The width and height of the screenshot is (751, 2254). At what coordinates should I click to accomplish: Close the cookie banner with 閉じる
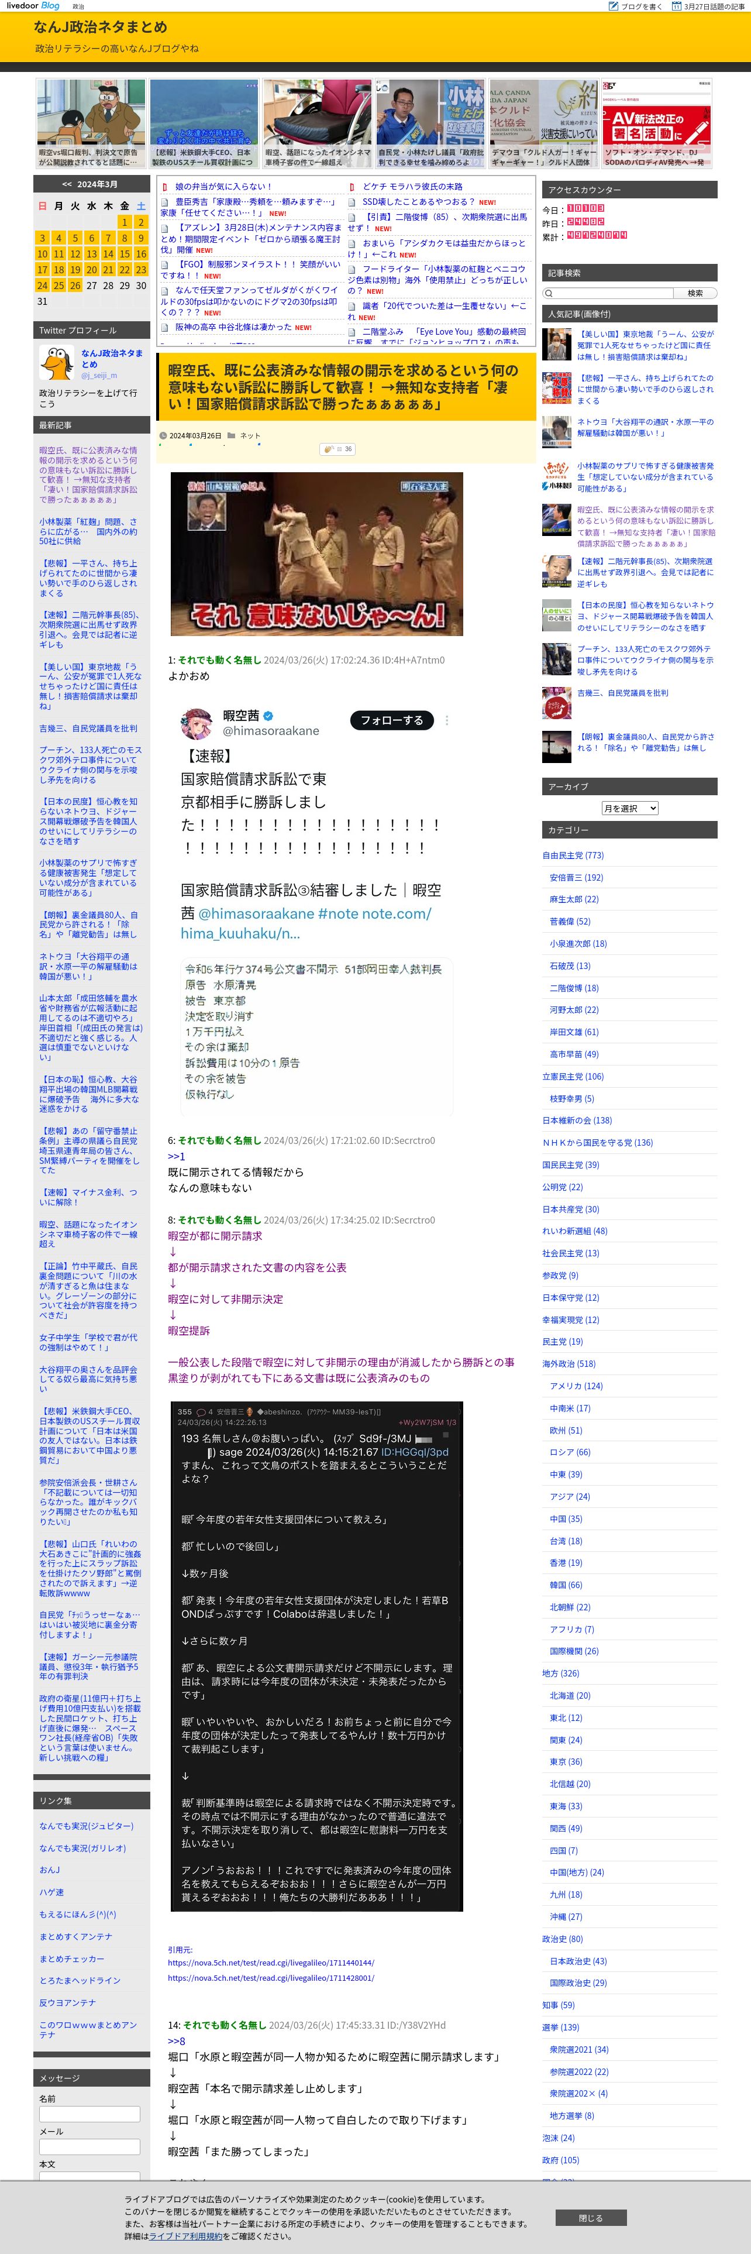coord(590,2218)
